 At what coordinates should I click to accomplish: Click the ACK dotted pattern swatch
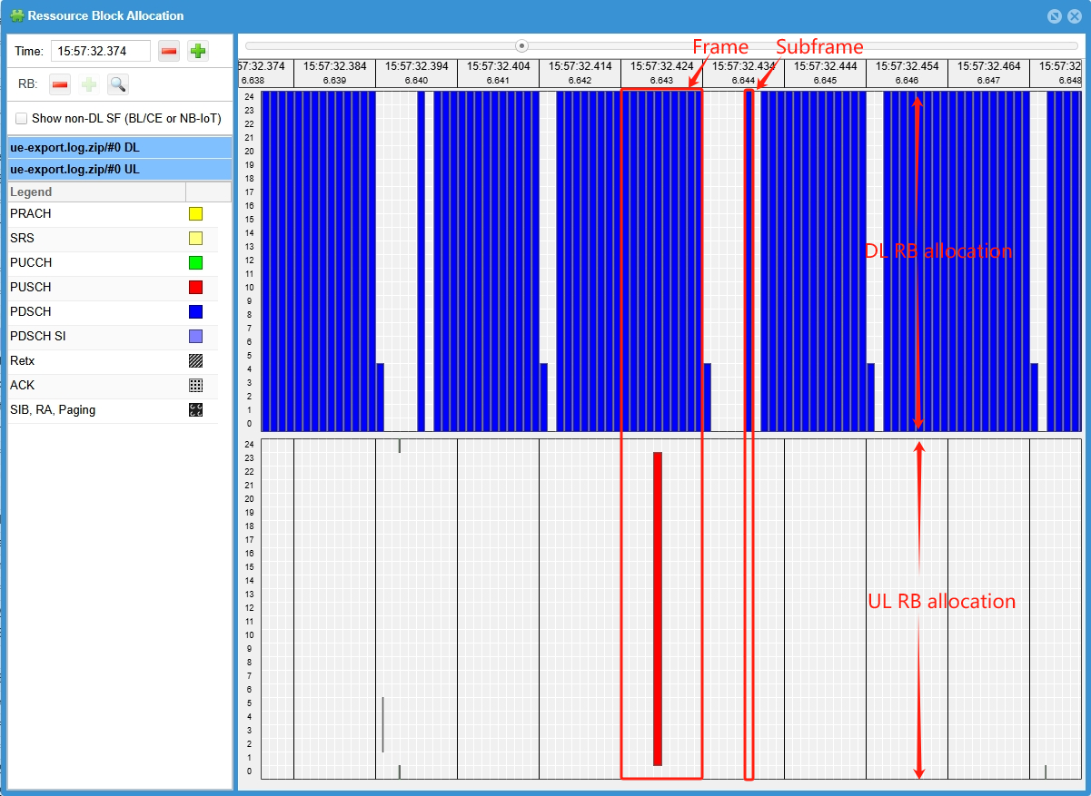195,386
